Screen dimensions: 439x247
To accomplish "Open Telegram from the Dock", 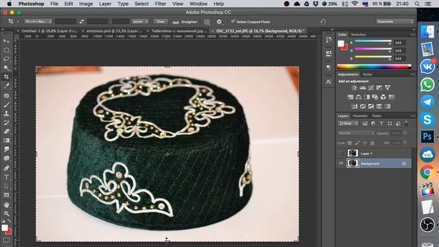I will pos(427,102).
